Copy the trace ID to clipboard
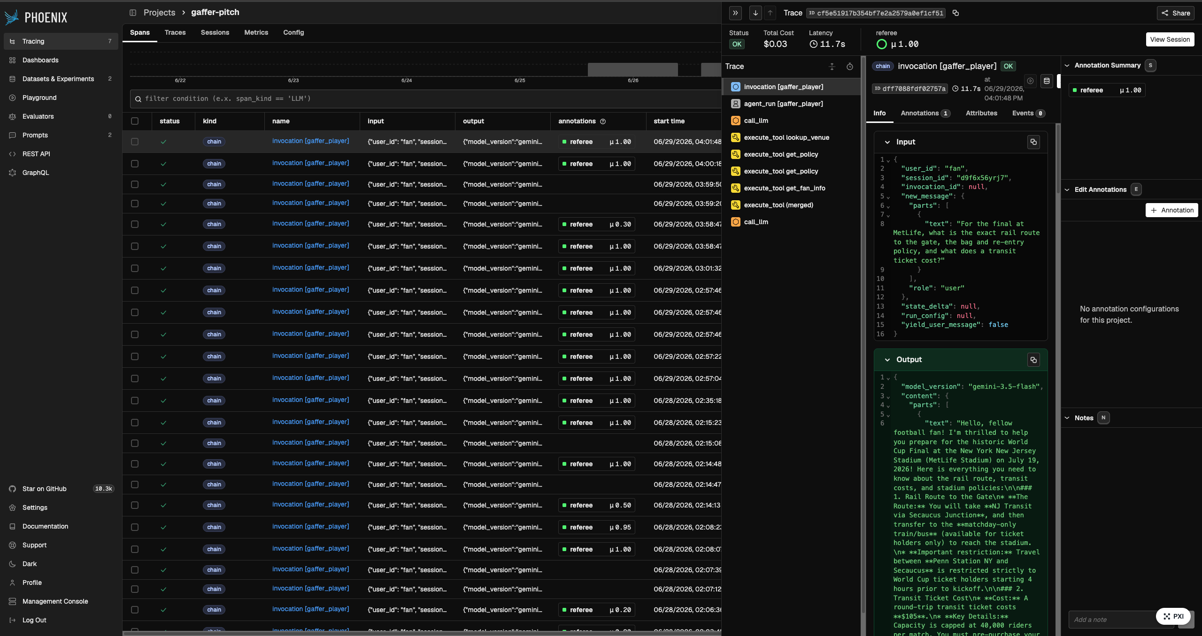 coord(955,13)
